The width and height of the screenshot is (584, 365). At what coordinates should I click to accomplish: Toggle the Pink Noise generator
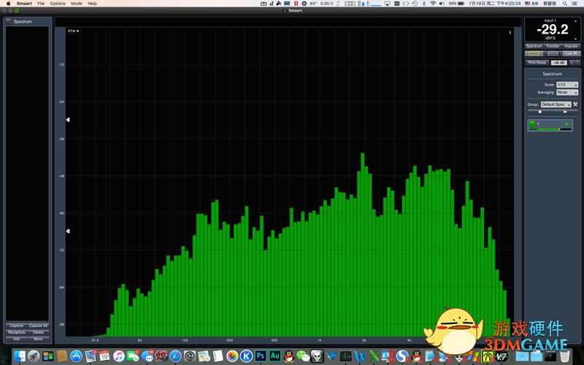[537, 63]
